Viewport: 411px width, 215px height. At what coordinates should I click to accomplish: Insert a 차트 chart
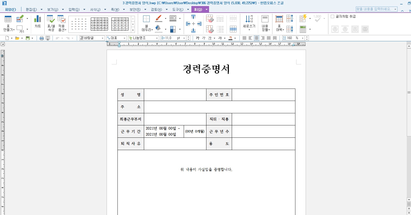point(37,22)
